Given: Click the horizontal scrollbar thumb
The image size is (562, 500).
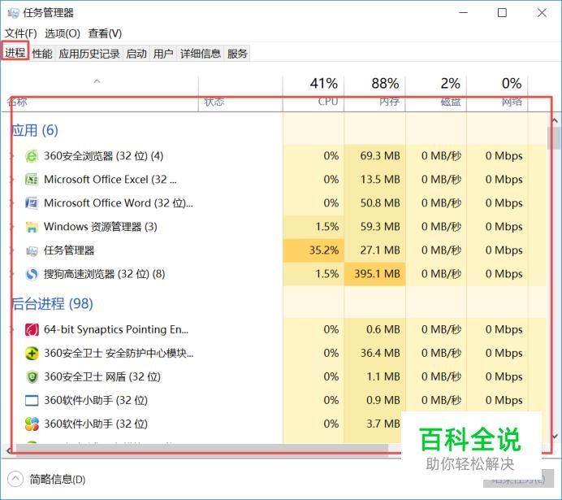Looking at the screenshot, I should [x=202, y=449].
